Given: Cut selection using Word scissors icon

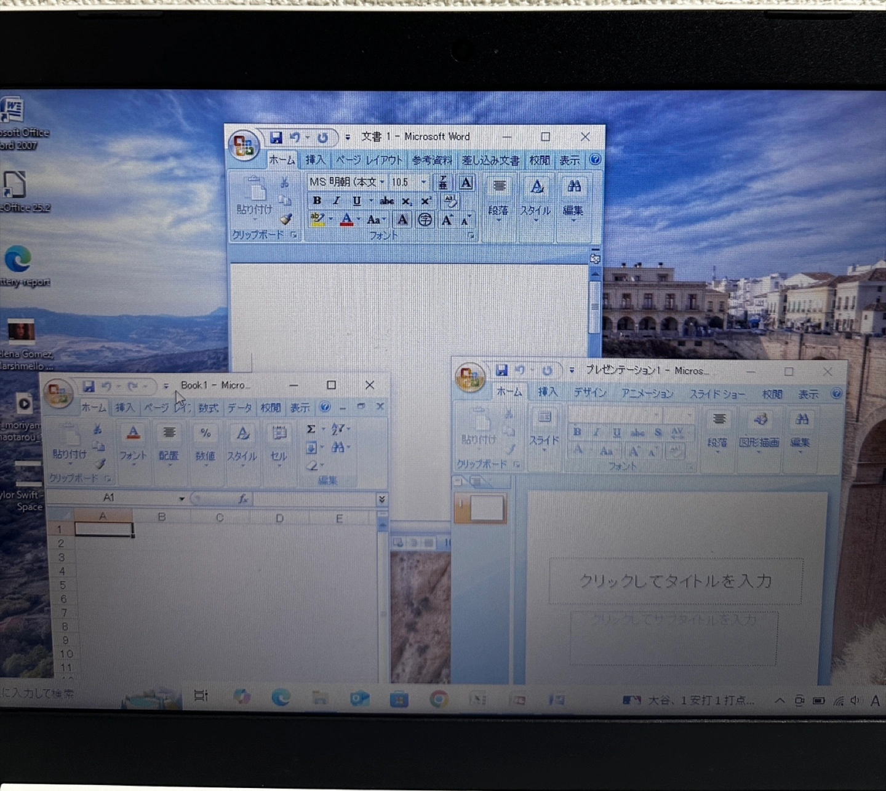Looking at the screenshot, I should point(284,183).
